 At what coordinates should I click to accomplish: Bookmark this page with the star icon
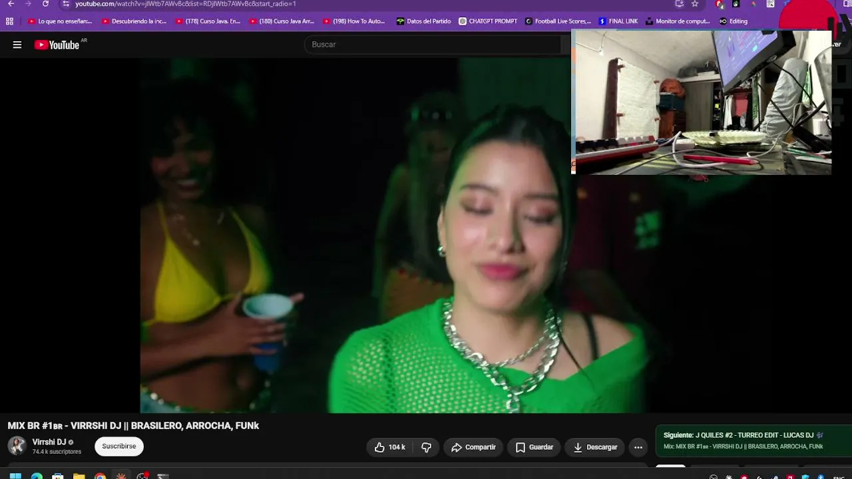[x=695, y=4]
